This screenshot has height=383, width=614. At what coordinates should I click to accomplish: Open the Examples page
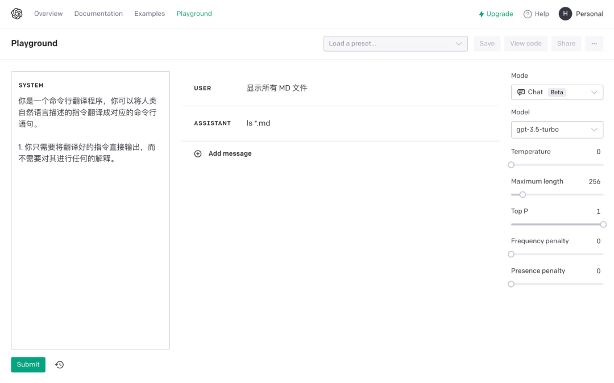[x=149, y=13]
